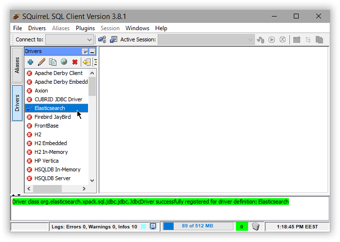Click the Create new driver plus icon

(x=30, y=62)
